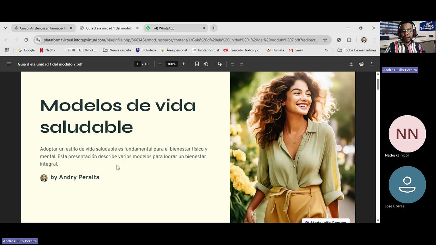The height and width of the screenshot is (245, 436).
Task: View site information icon in address bar
Action: [x=38, y=40]
